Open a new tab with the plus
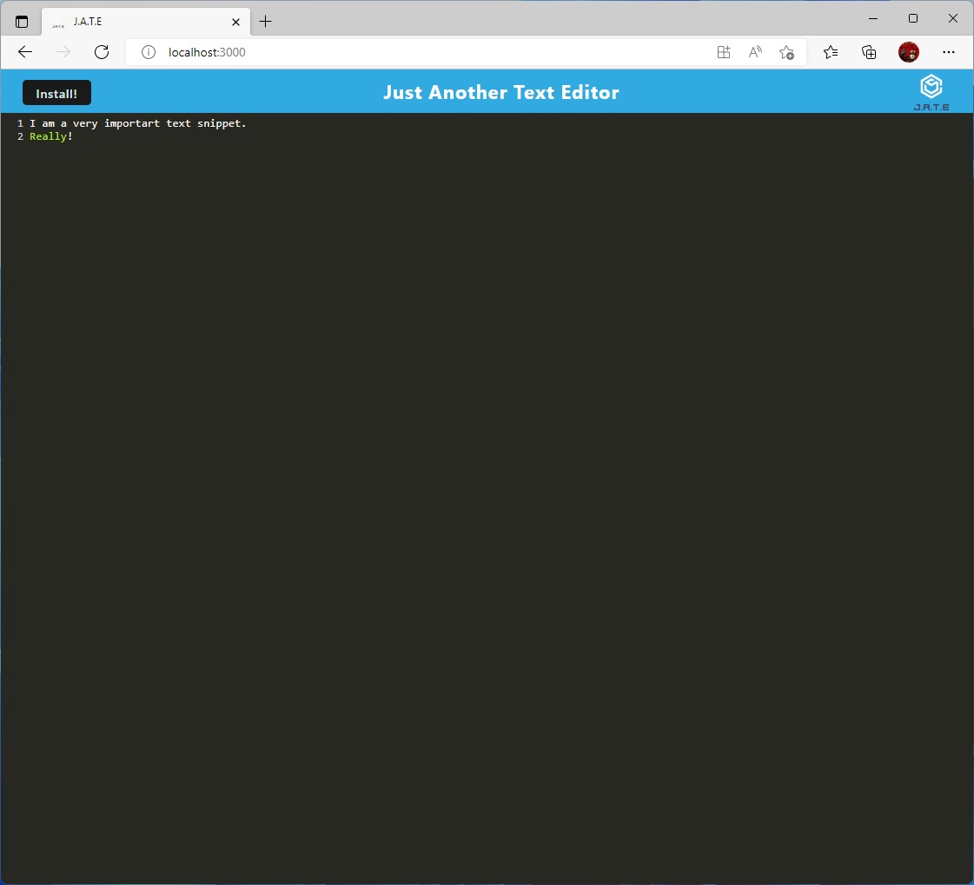The height and width of the screenshot is (885, 974). (x=266, y=20)
